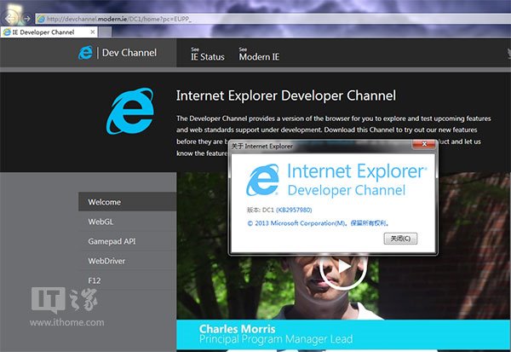Click the large IE logo beside the page title
Image resolution: width=511 pixels, height=352 pixels.
pos(130,112)
